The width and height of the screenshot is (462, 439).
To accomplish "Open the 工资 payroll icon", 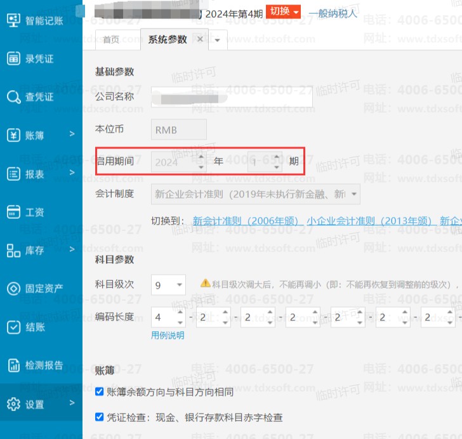I will coord(13,211).
